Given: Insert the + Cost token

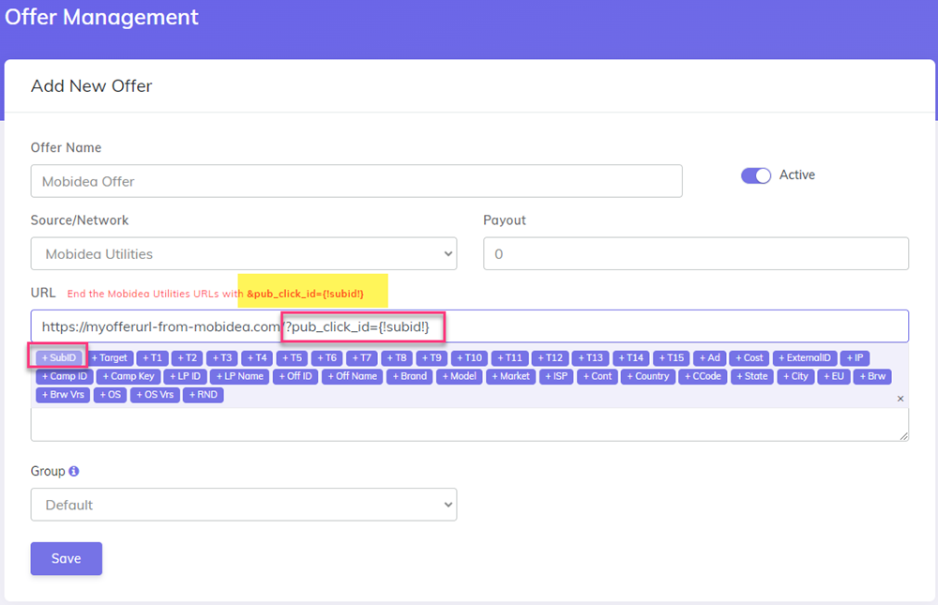Looking at the screenshot, I should 749,358.
